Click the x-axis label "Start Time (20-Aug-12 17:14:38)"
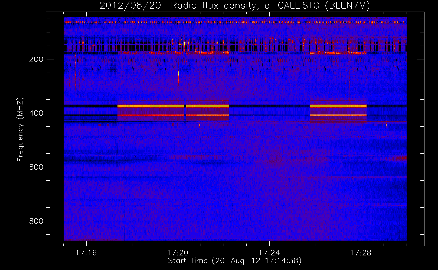The image size is (438, 270). point(235,261)
